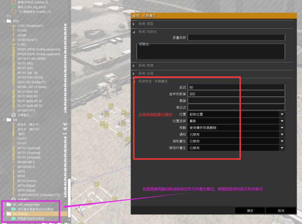Screen dimensions: 302x224
Task: Select the "雎豹" tree item
Action: [21, 134]
